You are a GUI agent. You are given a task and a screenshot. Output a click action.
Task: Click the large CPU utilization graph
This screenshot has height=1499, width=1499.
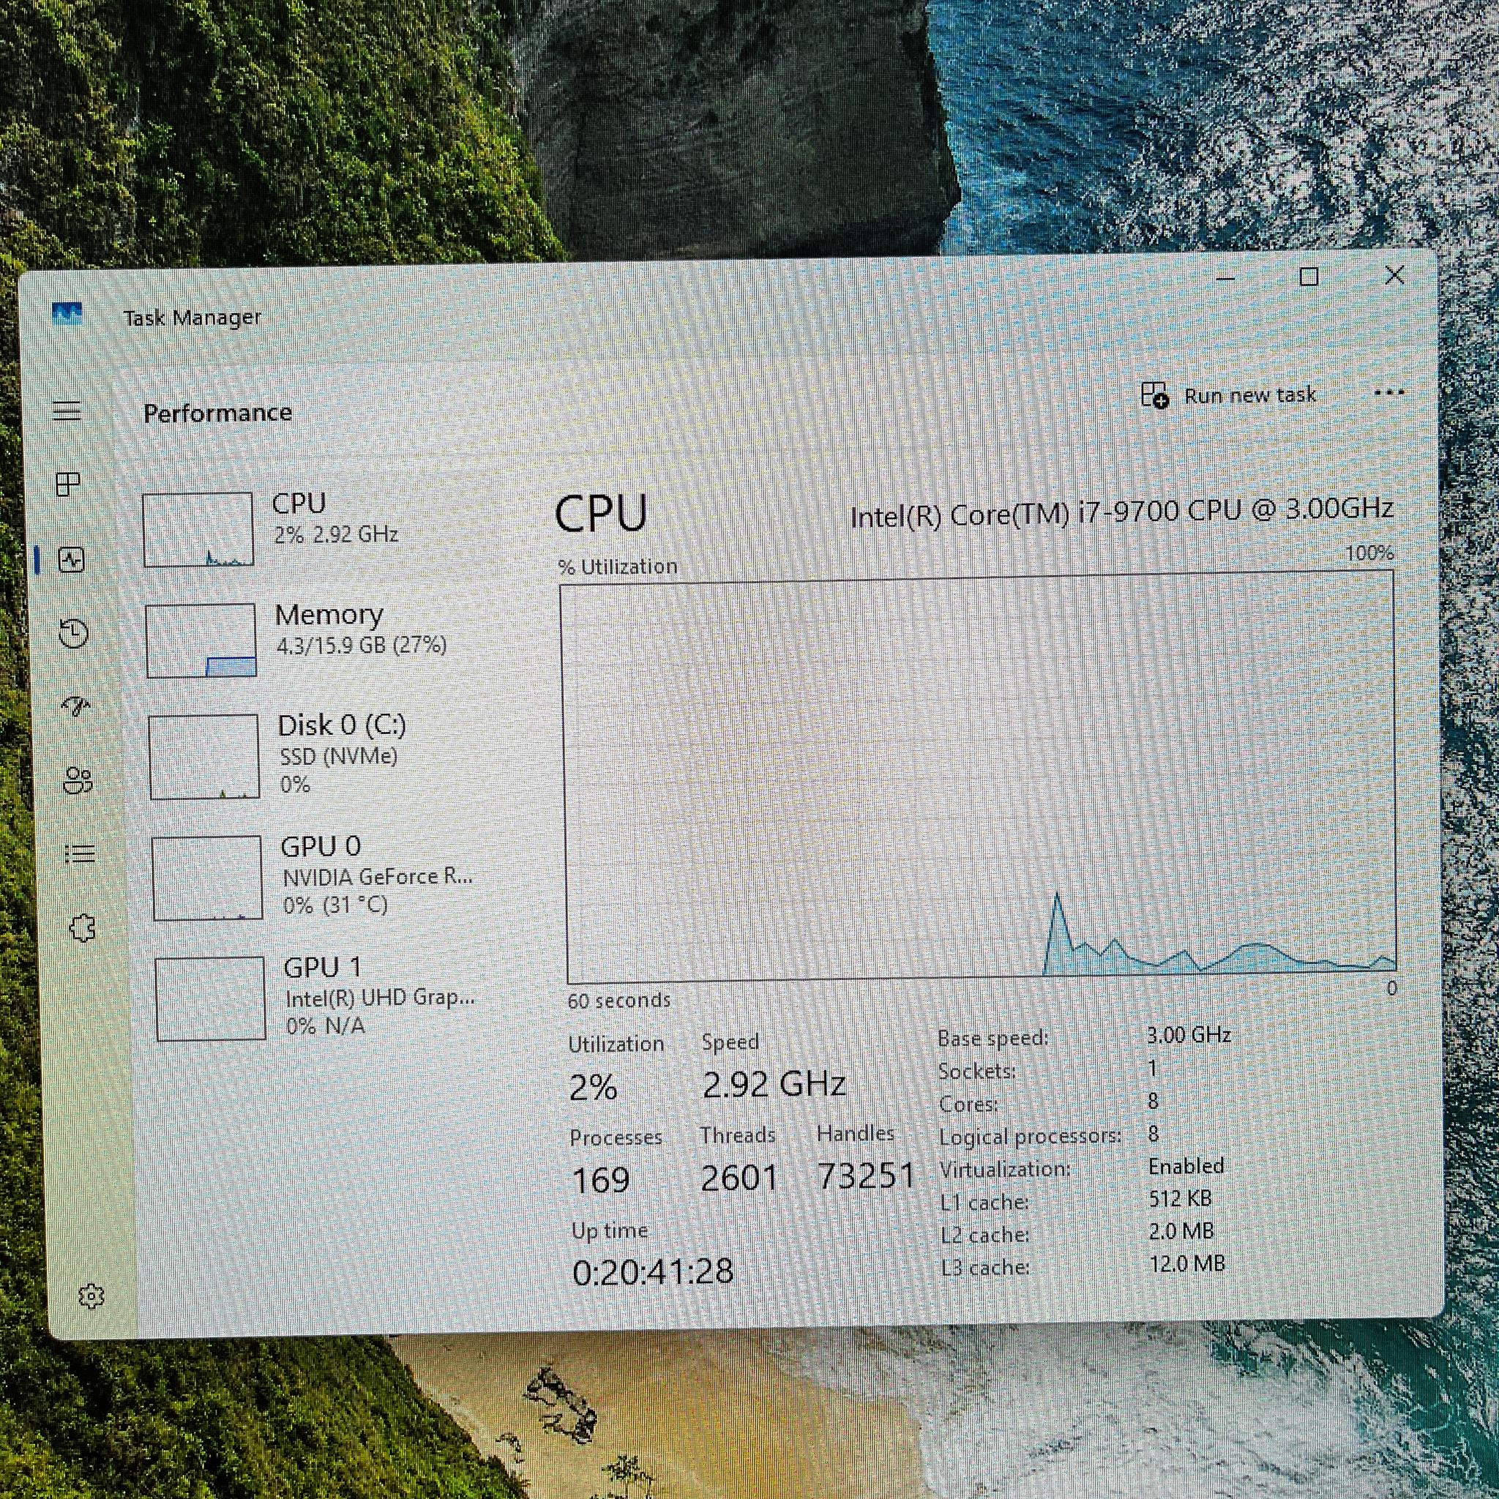[979, 777]
